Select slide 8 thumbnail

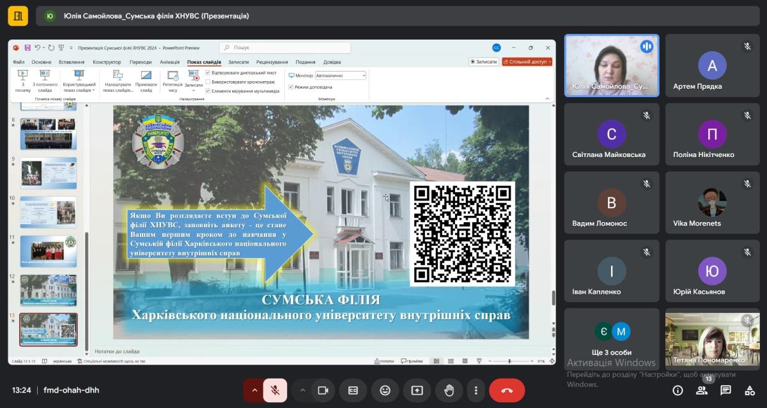[48, 133]
